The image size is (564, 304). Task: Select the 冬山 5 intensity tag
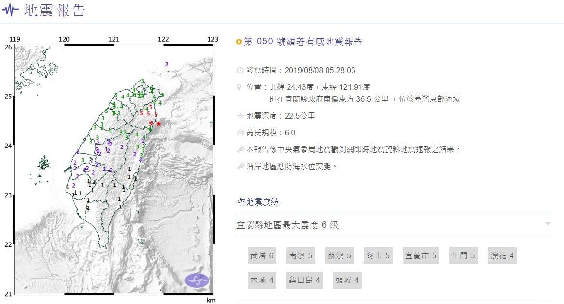point(378,255)
